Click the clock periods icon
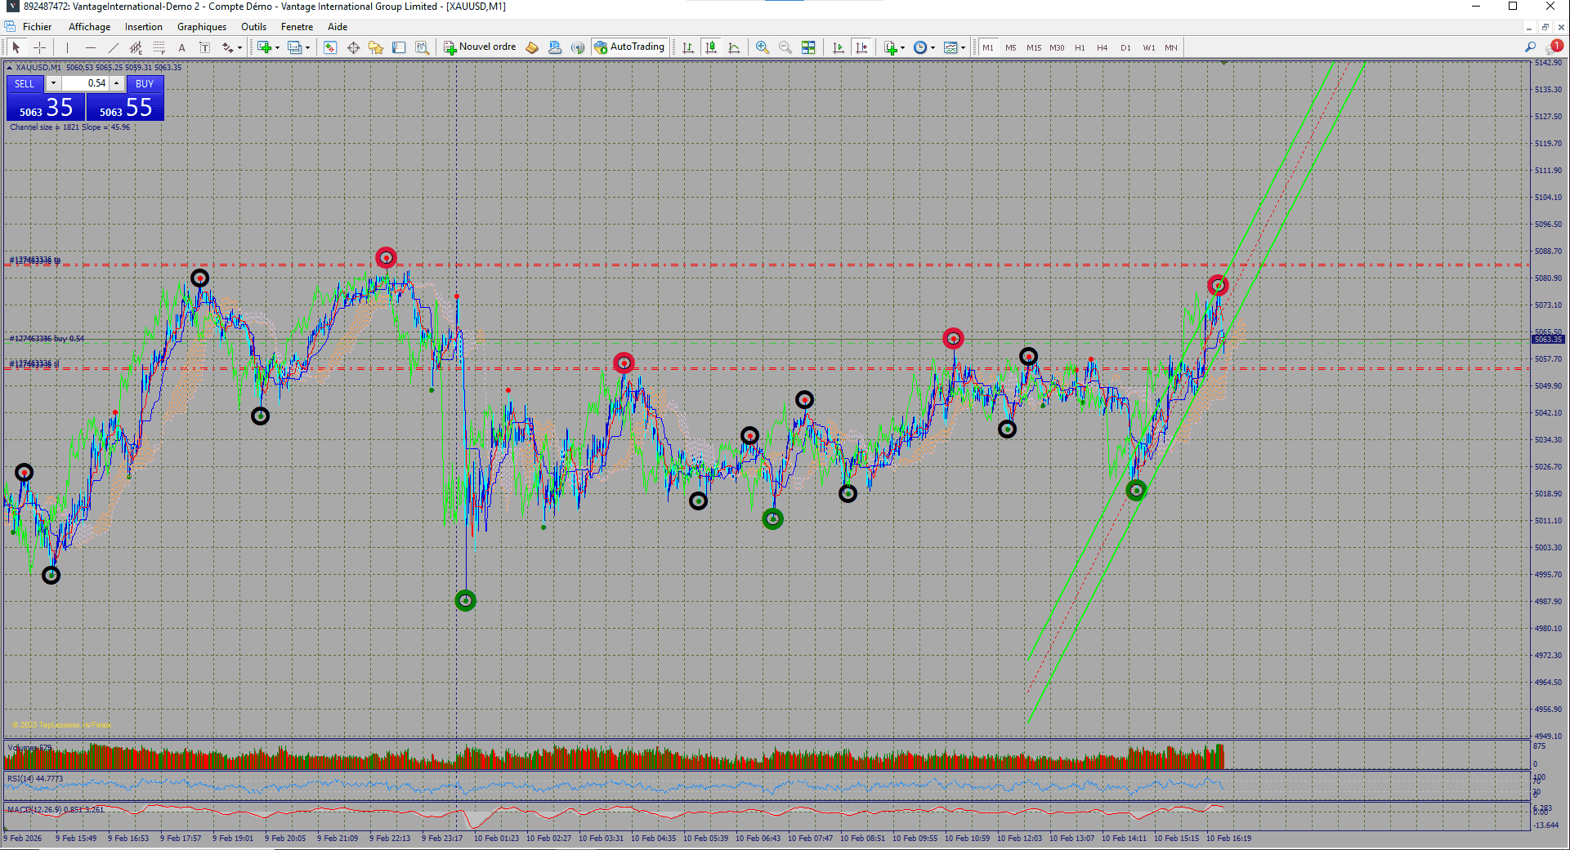Viewport: 1570px width, 850px height. tap(920, 47)
